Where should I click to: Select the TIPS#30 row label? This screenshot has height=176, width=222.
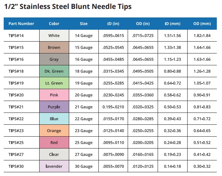[16, 166]
